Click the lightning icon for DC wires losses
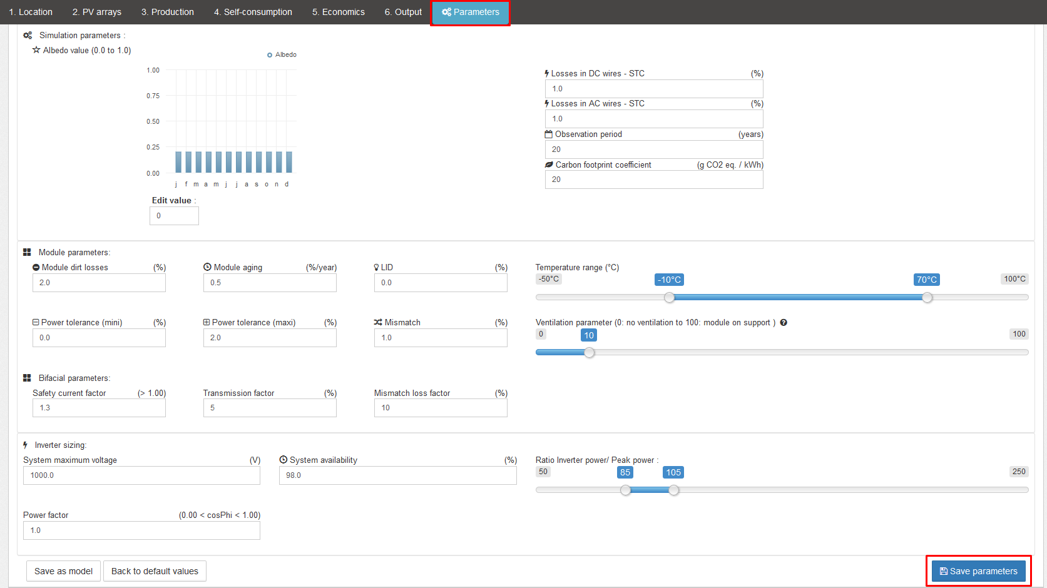The height and width of the screenshot is (588, 1047). pos(547,74)
